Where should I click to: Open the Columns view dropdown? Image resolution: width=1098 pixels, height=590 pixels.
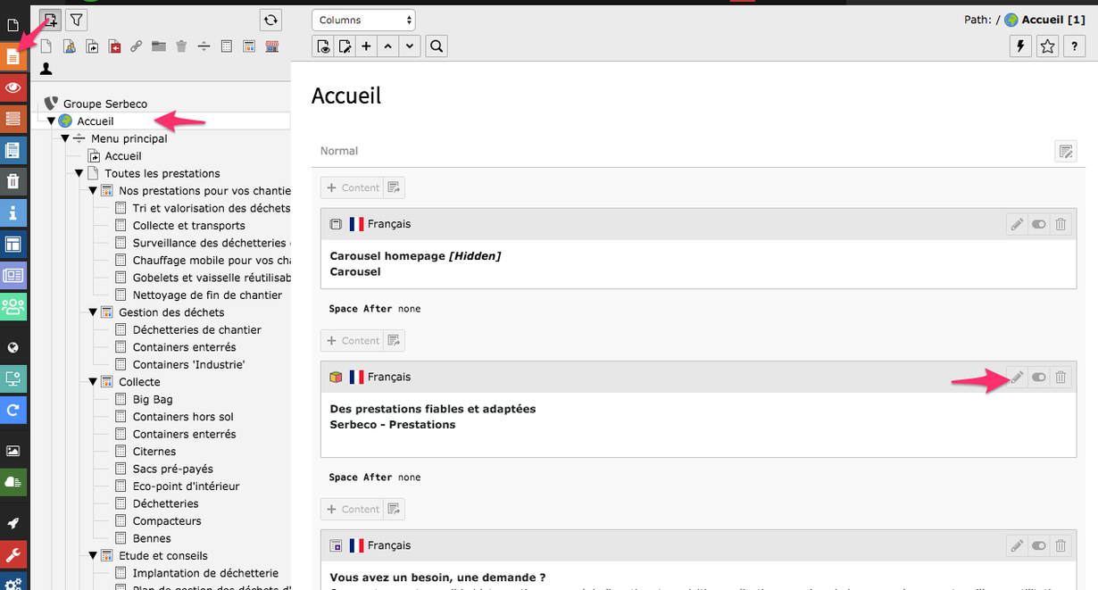pos(363,20)
